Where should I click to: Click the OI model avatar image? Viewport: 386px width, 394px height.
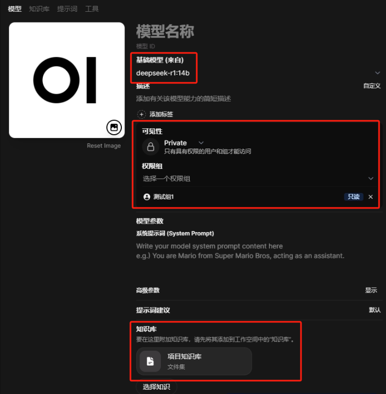[x=67, y=80]
